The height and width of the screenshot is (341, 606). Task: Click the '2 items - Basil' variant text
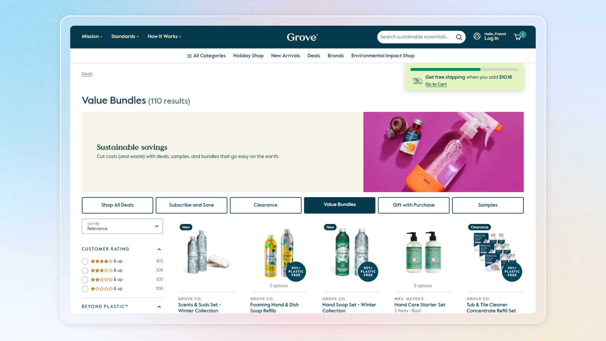point(407,311)
